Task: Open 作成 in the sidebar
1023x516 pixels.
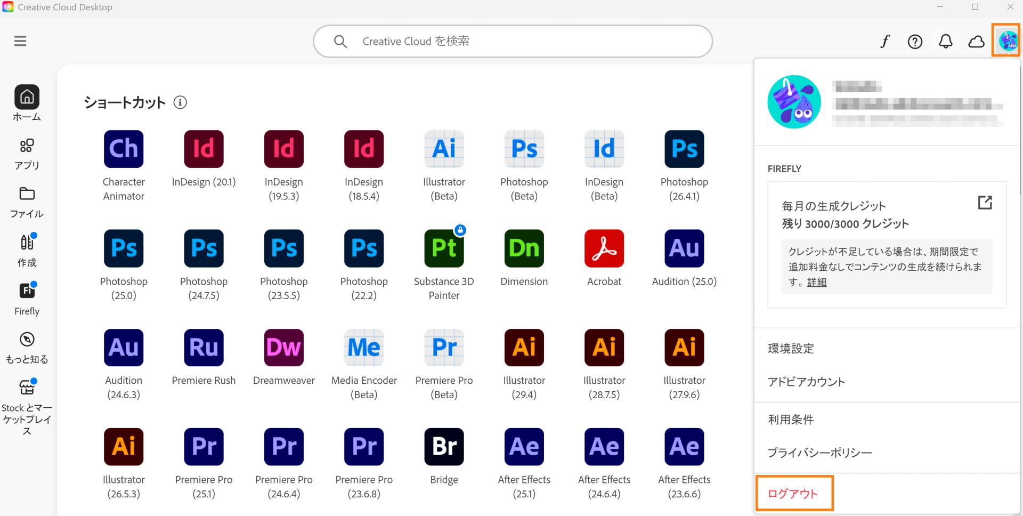Action: (x=27, y=251)
